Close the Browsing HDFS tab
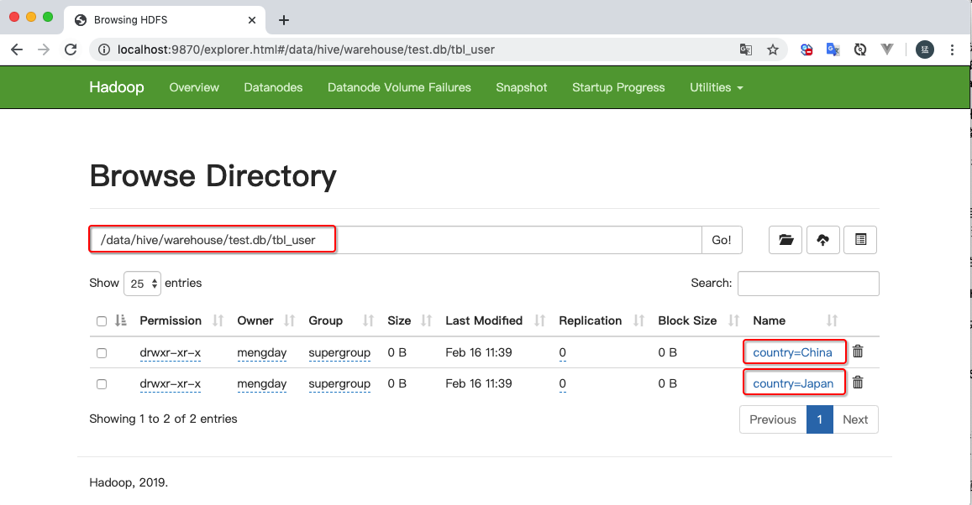 point(252,20)
